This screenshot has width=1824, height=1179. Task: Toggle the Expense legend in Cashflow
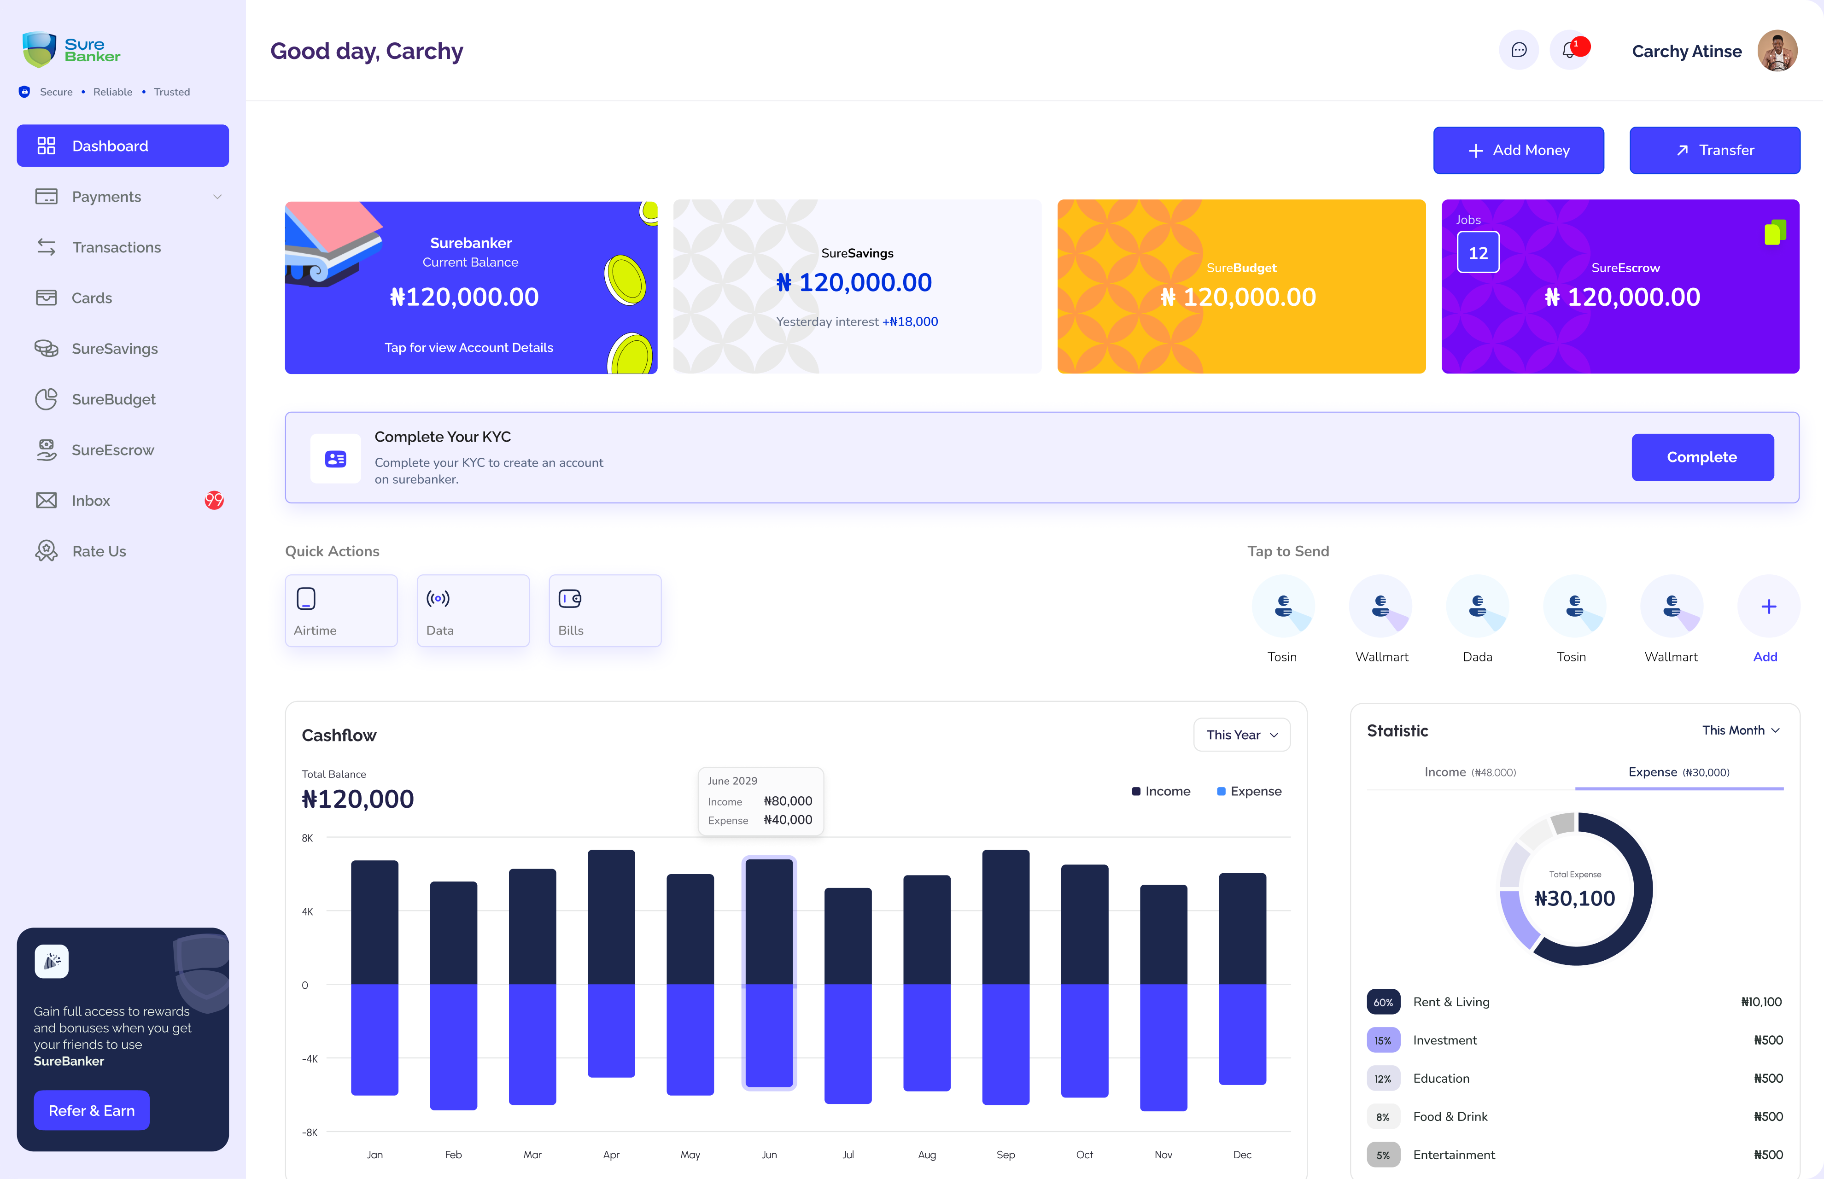click(1249, 792)
